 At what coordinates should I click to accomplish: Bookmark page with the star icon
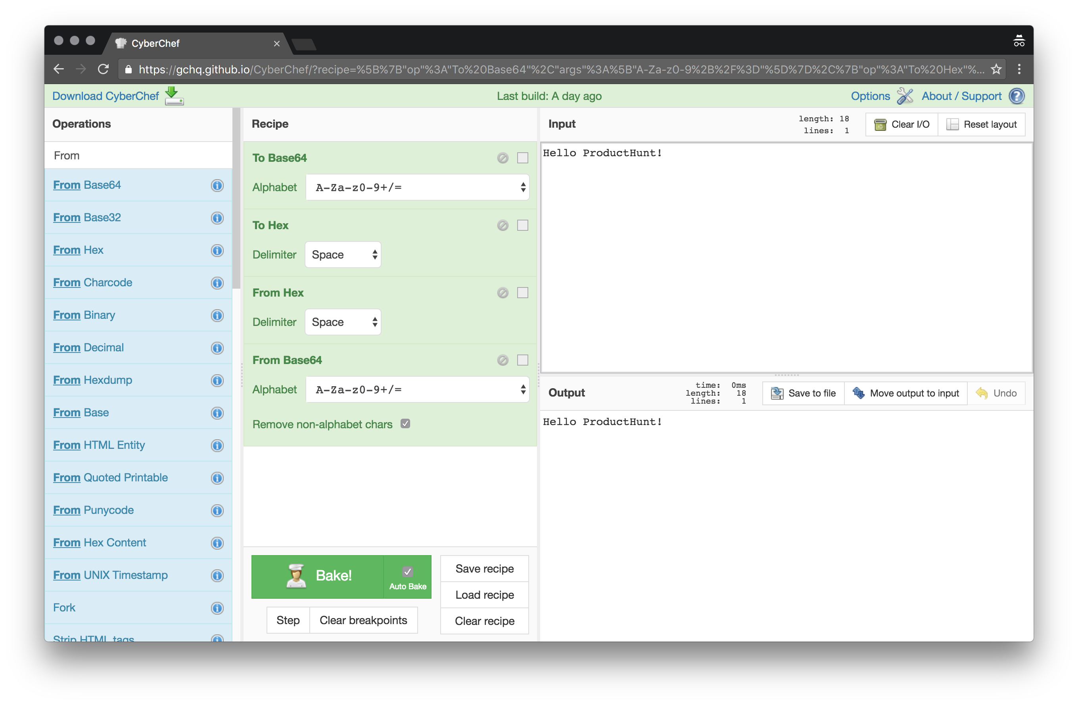[x=996, y=69]
